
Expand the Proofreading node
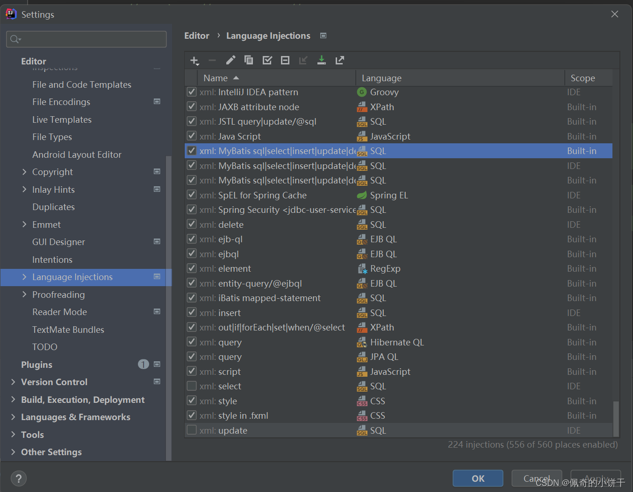(24, 294)
